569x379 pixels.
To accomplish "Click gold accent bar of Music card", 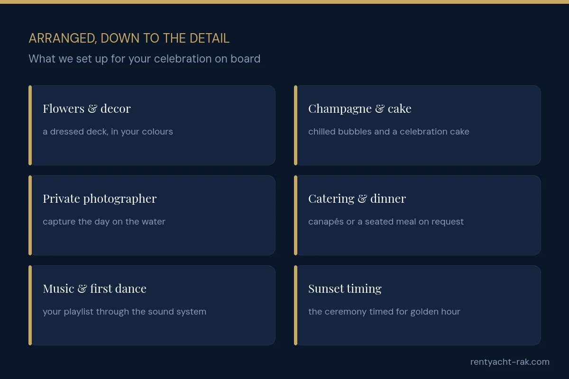I will [30, 305].
